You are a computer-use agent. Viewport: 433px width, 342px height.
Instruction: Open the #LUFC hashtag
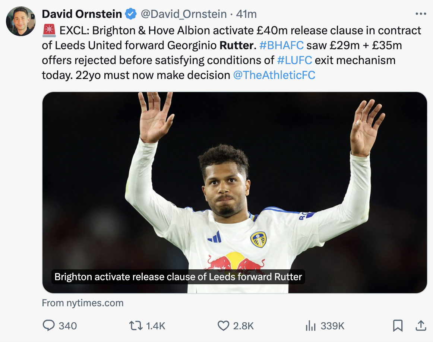[x=295, y=60]
